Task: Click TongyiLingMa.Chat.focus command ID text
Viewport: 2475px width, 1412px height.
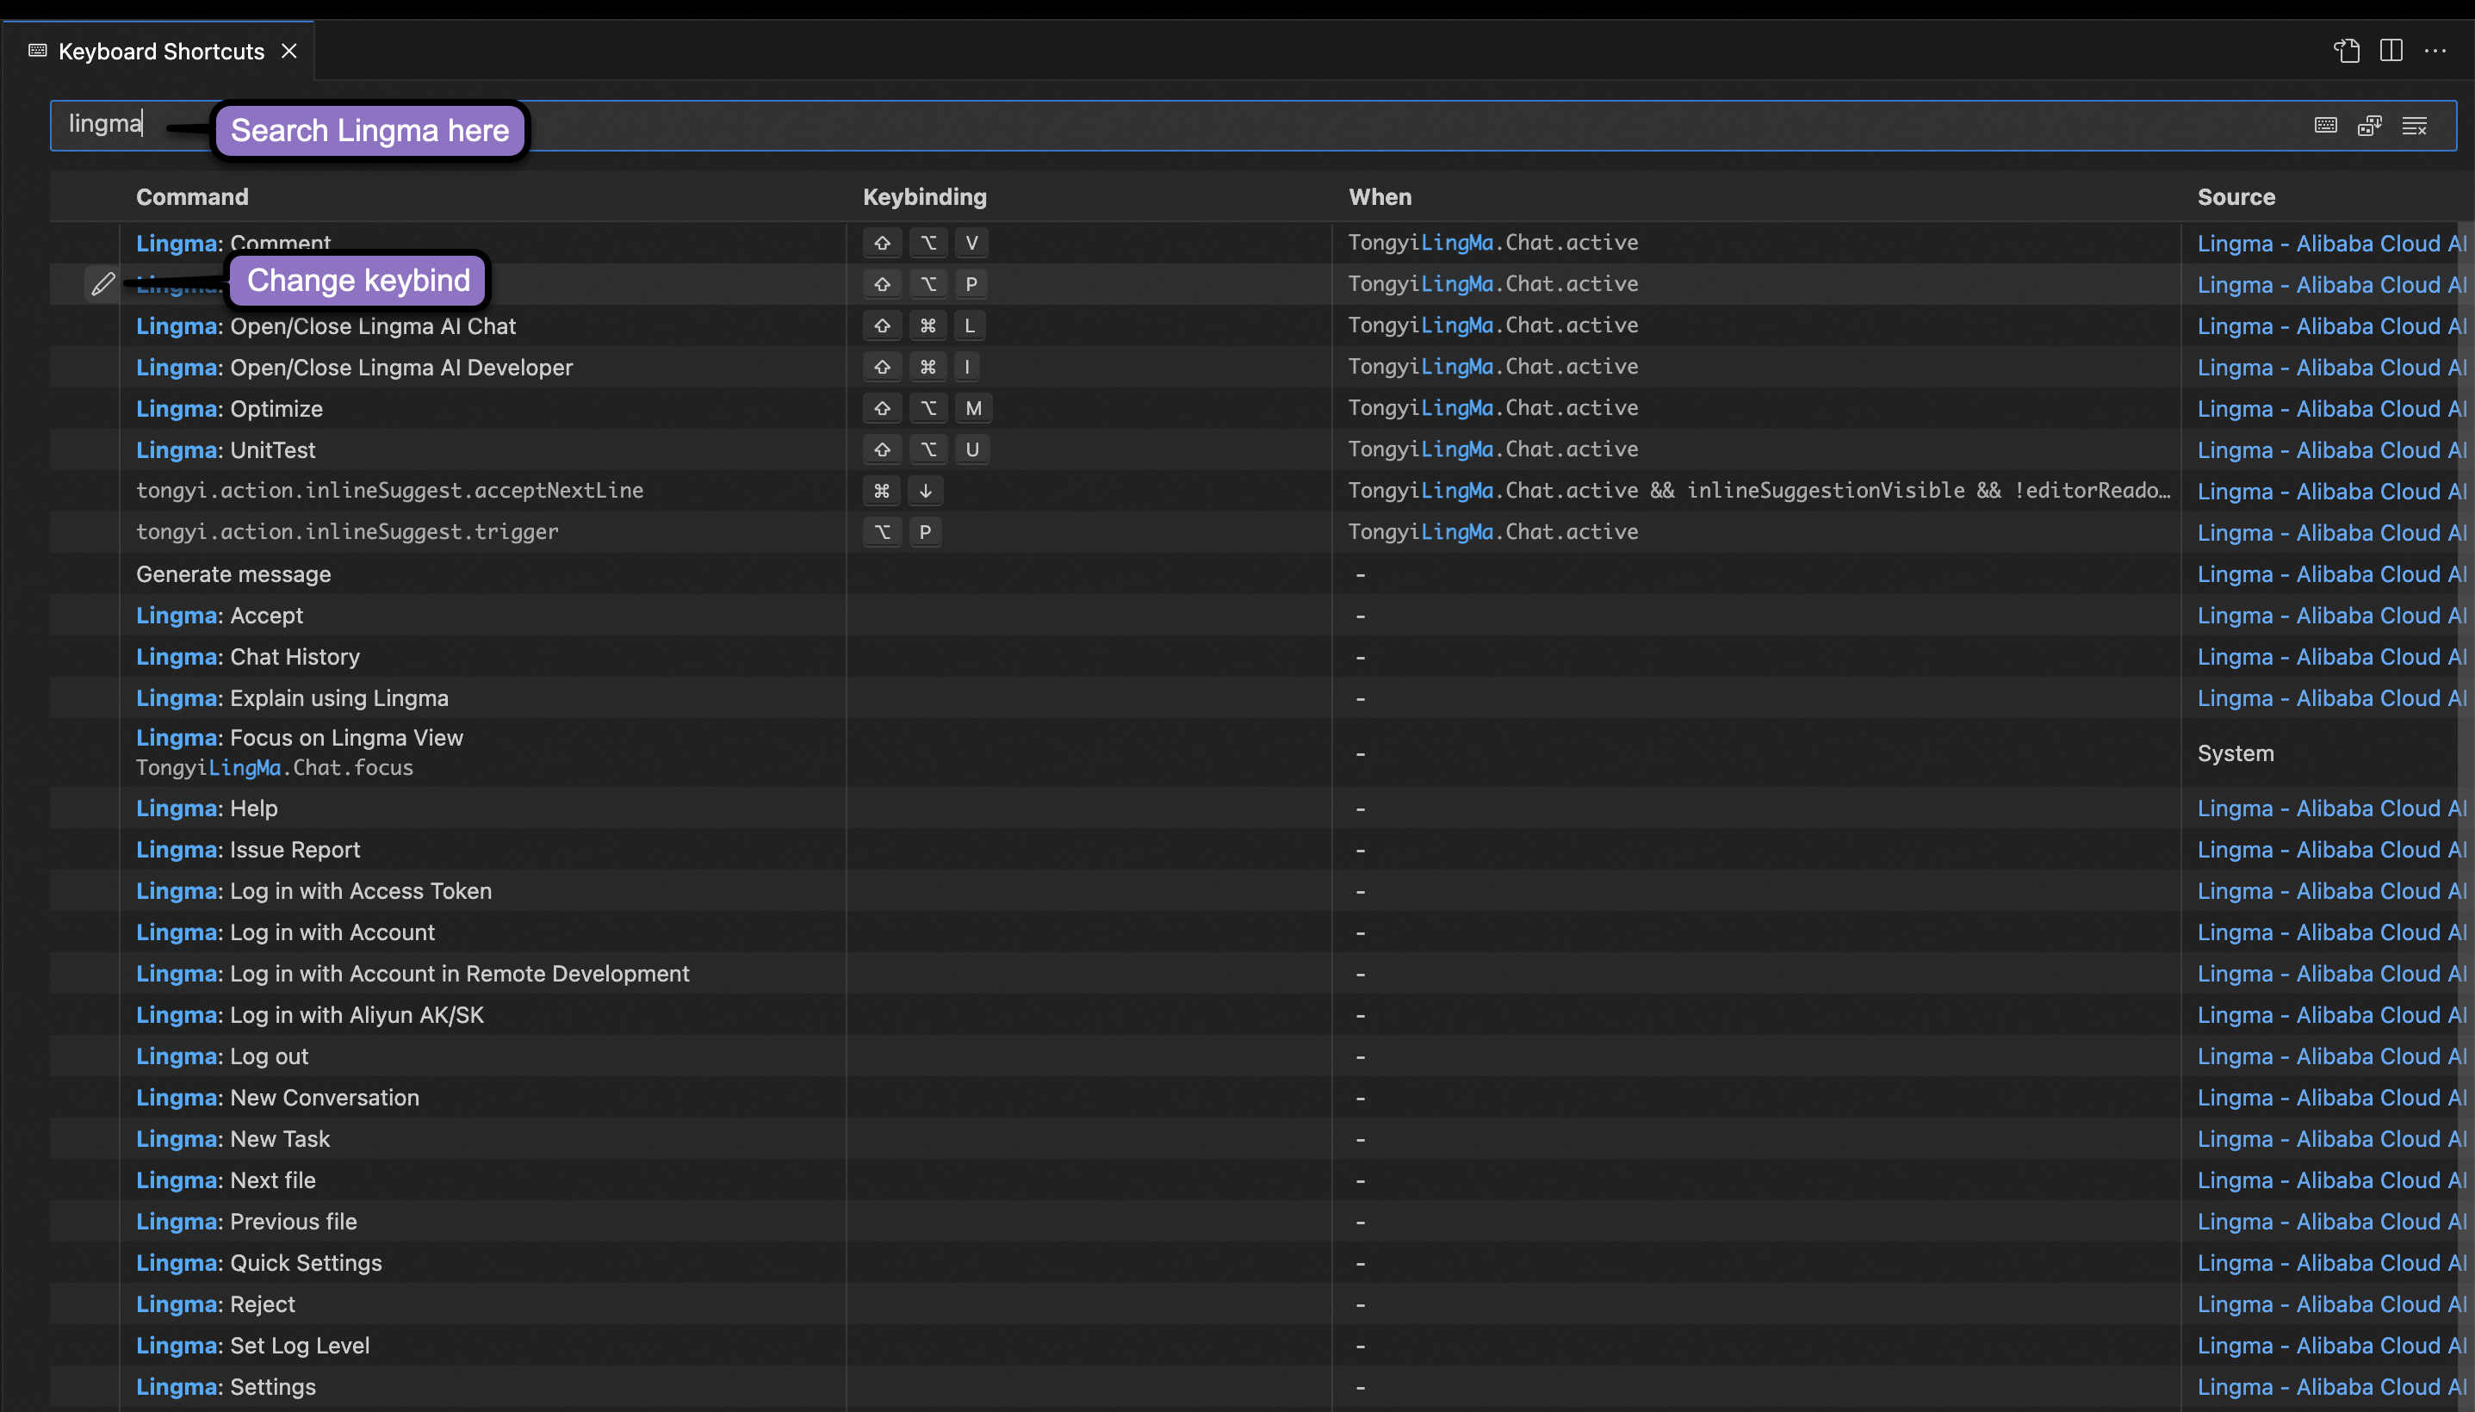Action: coord(275,768)
